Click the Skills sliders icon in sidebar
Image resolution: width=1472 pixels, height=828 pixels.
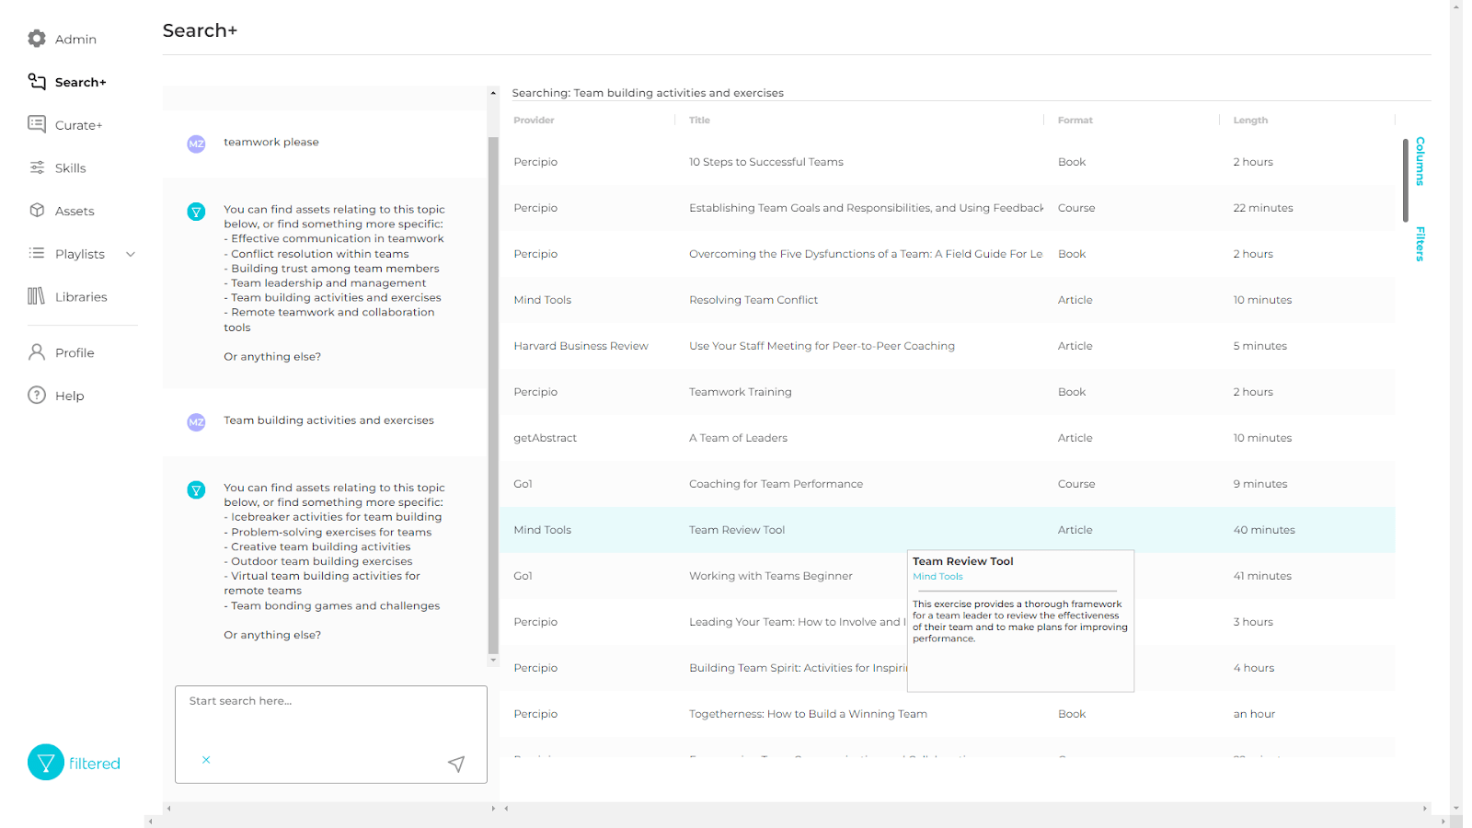[x=36, y=167]
